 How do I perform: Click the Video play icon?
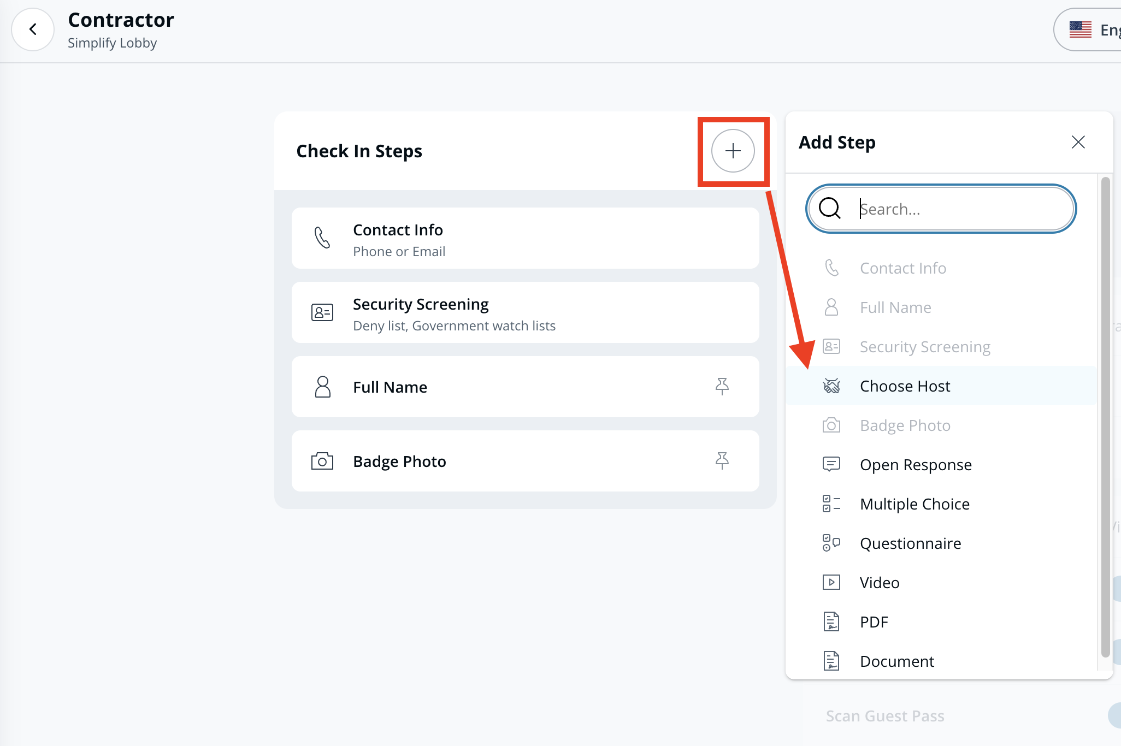[831, 582]
